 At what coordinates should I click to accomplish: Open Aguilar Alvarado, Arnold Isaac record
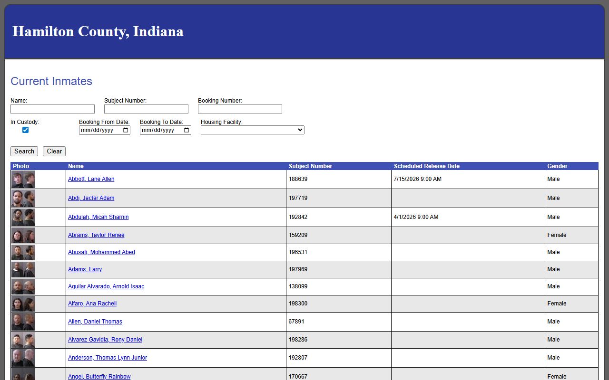point(106,286)
